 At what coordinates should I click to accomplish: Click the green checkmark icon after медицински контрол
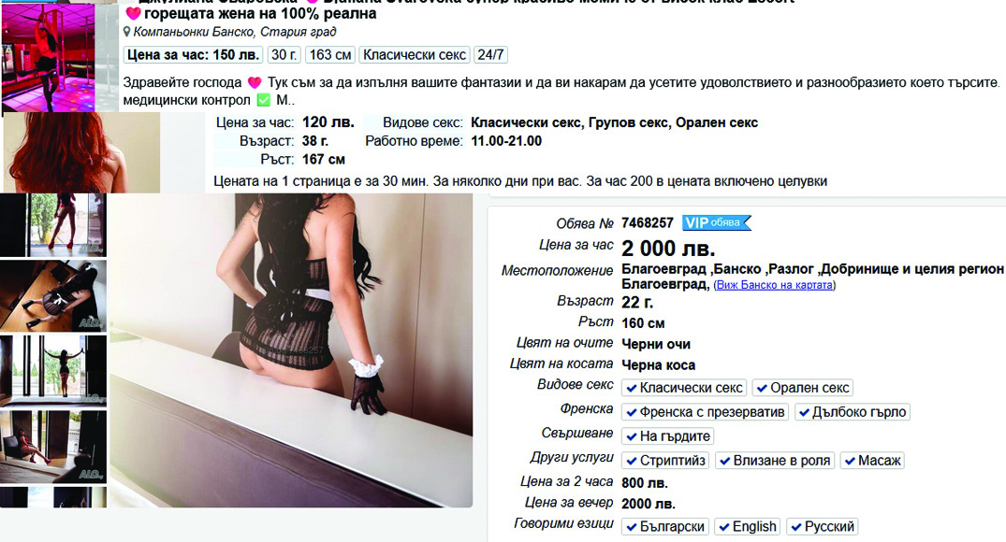263,100
